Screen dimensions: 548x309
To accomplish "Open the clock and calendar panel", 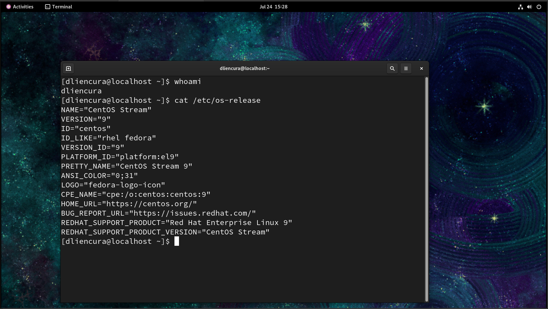I will tap(273, 6).
